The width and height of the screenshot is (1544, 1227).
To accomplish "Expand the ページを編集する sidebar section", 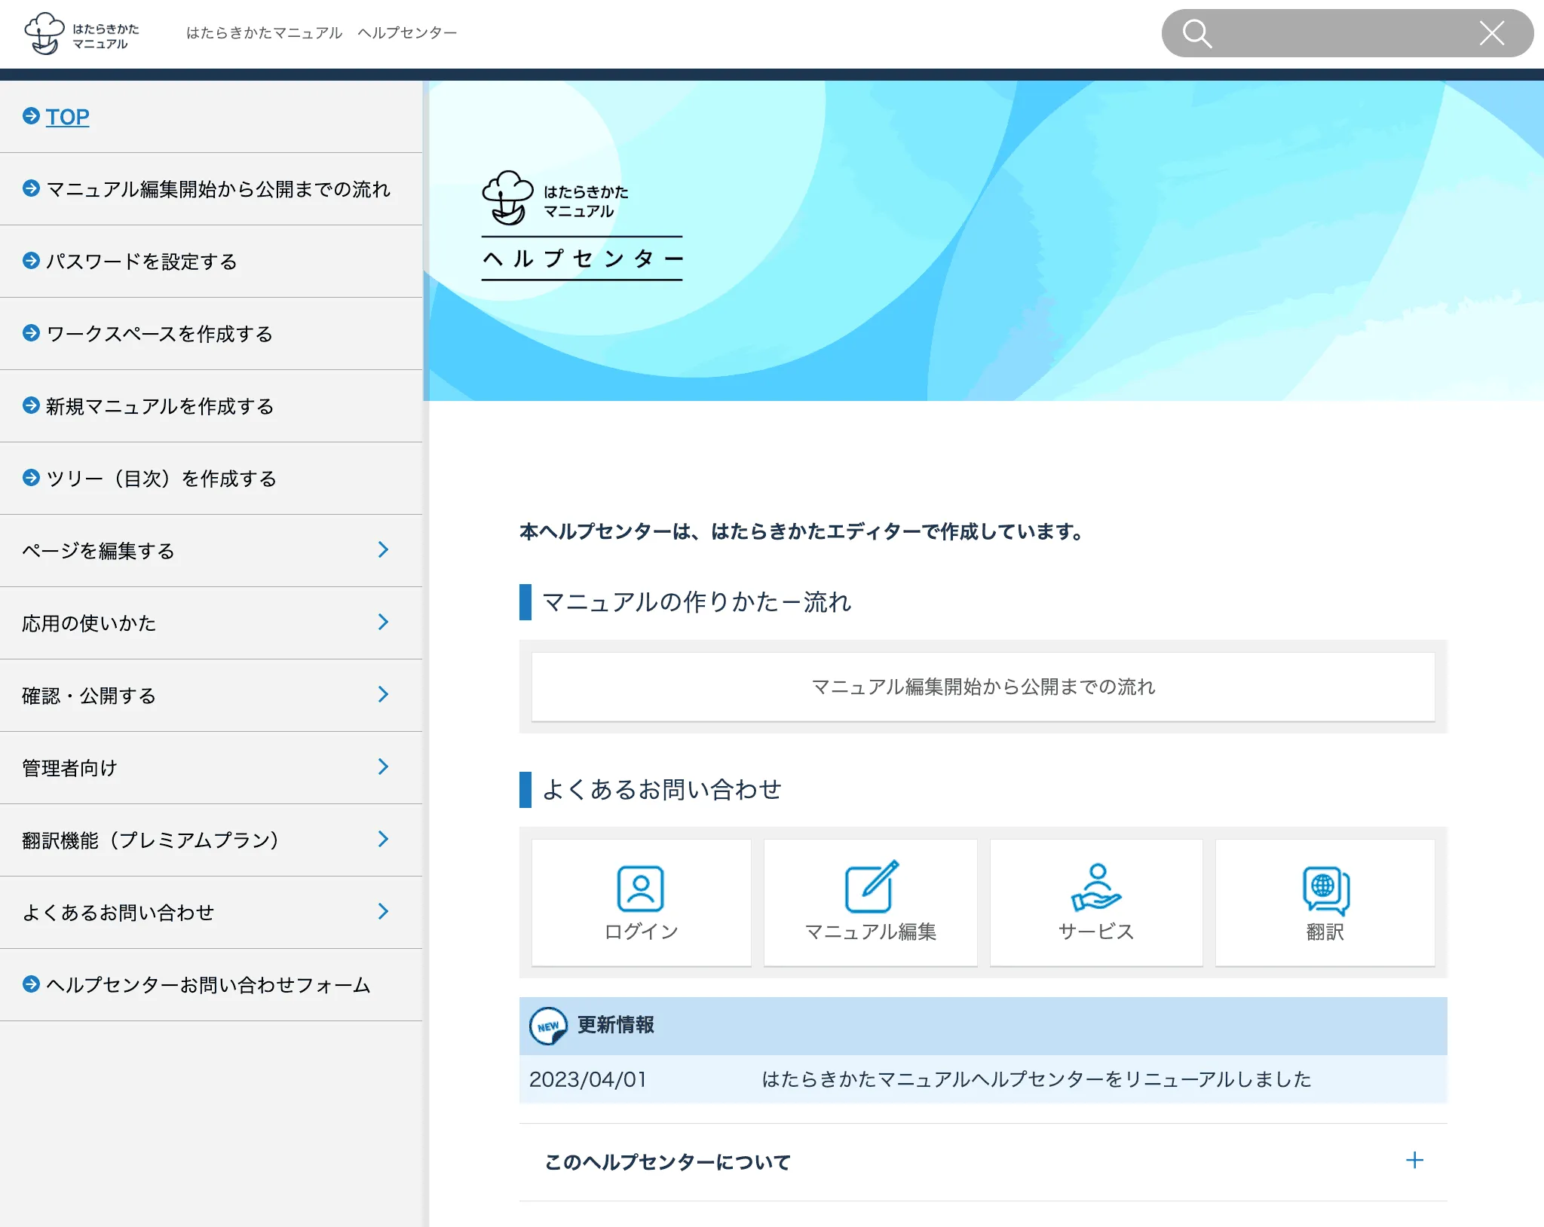I will (383, 550).
